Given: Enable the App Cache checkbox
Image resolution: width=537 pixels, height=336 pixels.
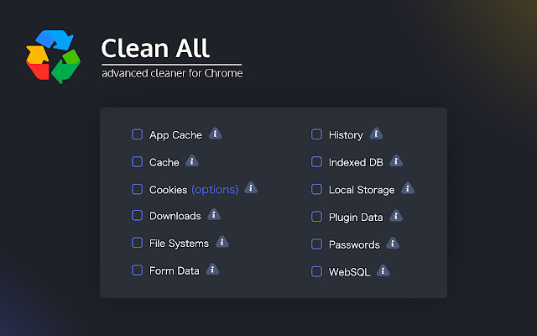Looking at the screenshot, I should tap(137, 134).
